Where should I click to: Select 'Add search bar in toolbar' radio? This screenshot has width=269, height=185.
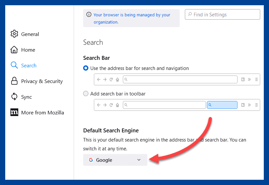tap(86, 93)
